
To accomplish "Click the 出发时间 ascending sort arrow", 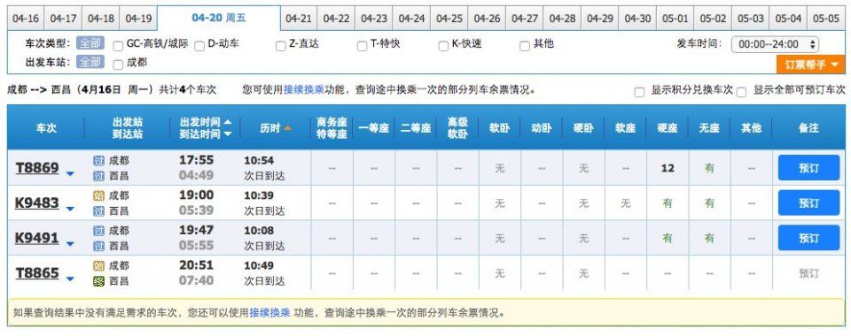I will (x=228, y=122).
